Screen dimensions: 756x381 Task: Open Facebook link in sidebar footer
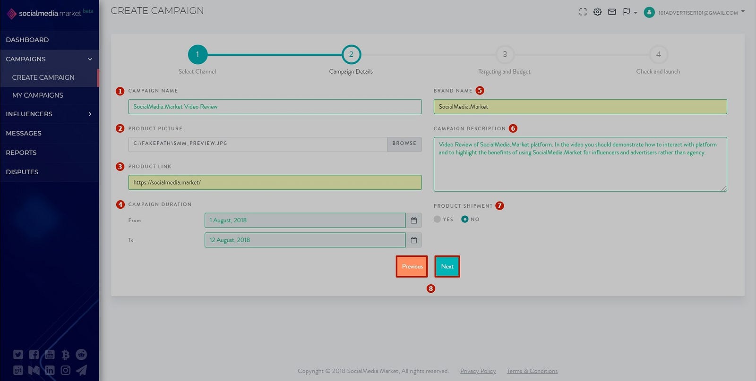click(x=34, y=355)
